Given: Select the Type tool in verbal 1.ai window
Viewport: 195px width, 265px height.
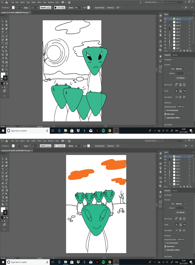Looking at the screenshot, I should [x=3, y=32].
